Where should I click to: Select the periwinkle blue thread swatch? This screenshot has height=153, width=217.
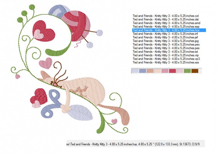click(142, 71)
